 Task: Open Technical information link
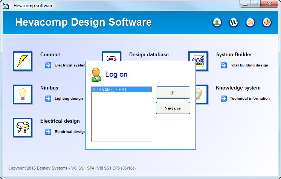coord(250,99)
